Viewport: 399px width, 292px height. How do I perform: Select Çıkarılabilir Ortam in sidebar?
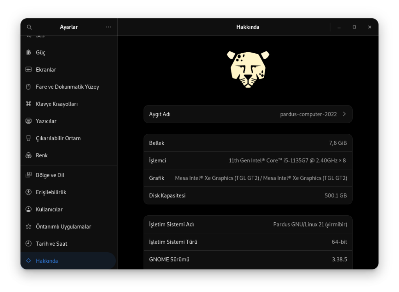click(x=69, y=138)
